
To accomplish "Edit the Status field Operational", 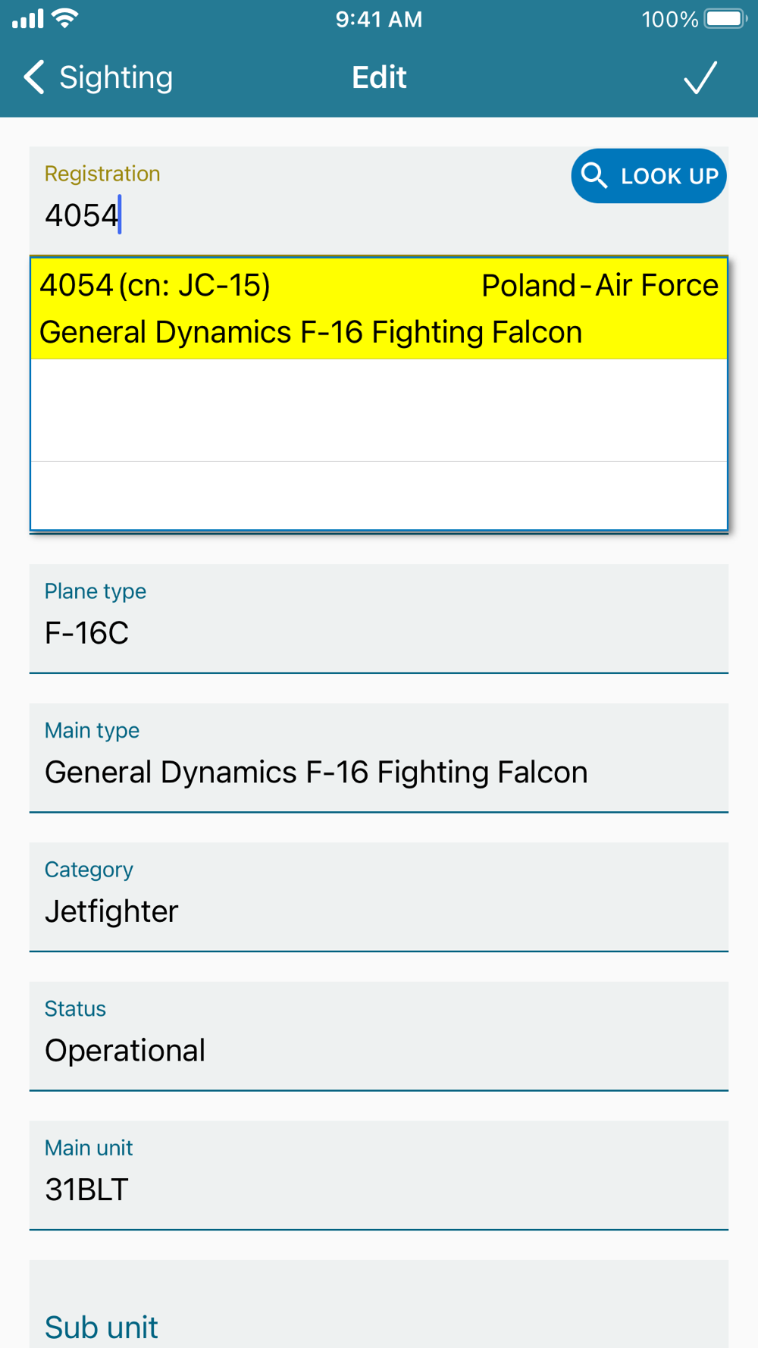I will coord(379,1036).
